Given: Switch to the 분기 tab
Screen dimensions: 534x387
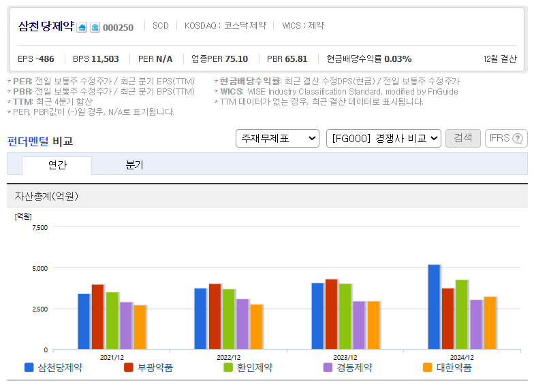Looking at the screenshot, I should click(x=134, y=165).
